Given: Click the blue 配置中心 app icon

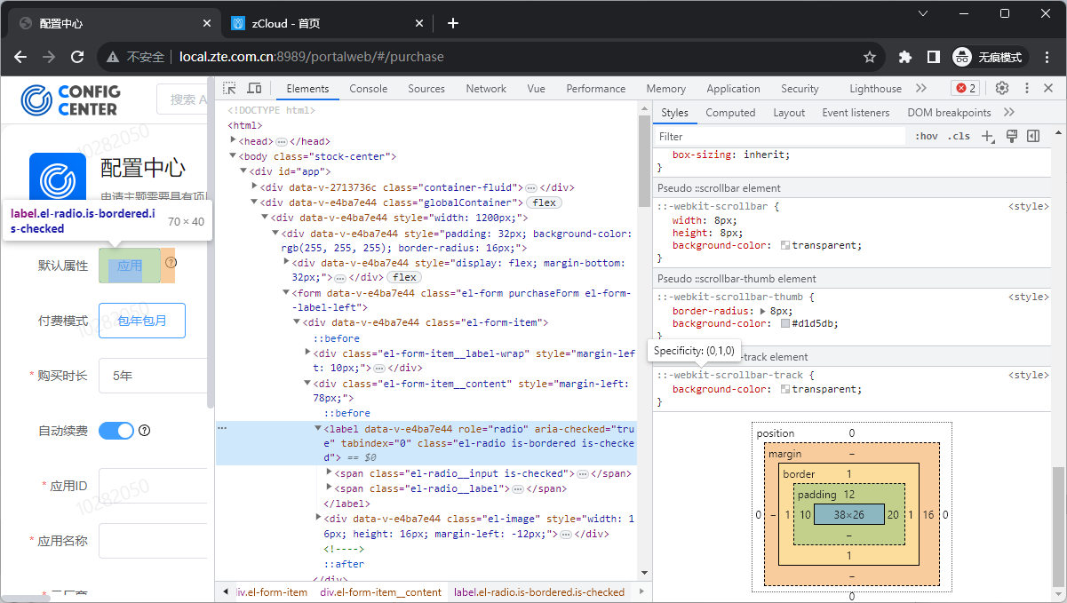Looking at the screenshot, I should (58, 176).
